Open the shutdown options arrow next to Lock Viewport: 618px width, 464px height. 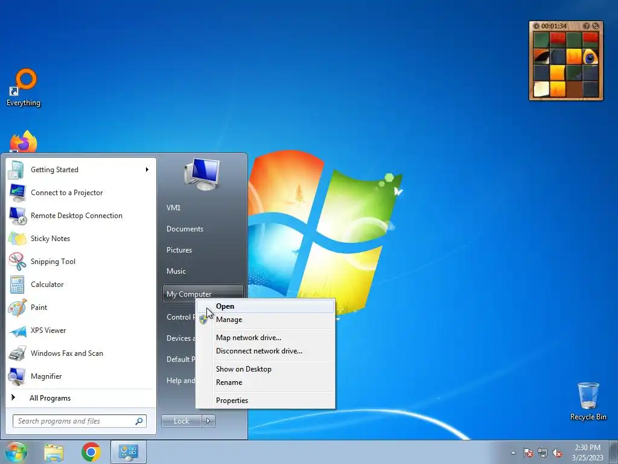[x=208, y=421]
